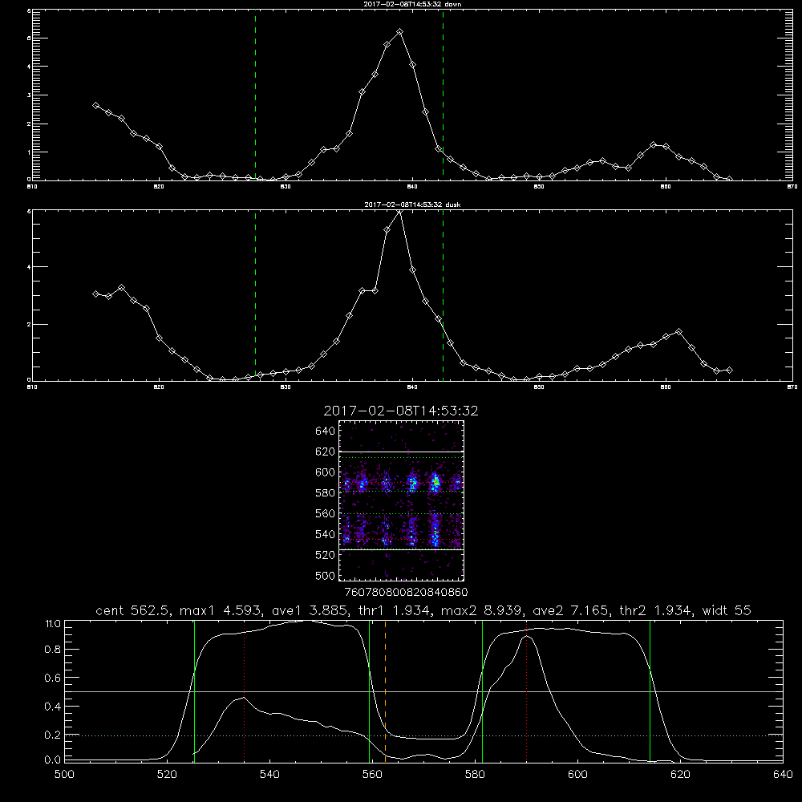Click the left green dashed line in dusk plot
Image resolution: width=802 pixels, height=802 pixels.
pos(255,295)
